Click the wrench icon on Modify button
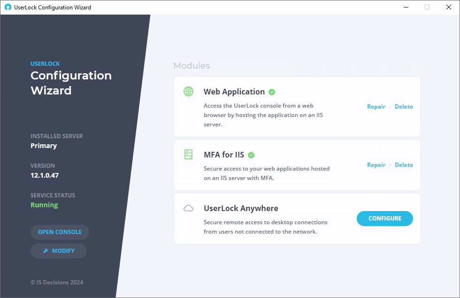 pyautogui.click(x=46, y=251)
